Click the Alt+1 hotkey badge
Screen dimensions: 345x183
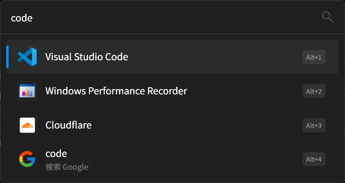click(x=314, y=57)
